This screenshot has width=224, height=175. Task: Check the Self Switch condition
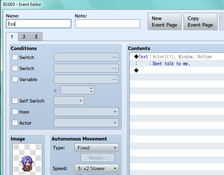pyautogui.click(x=15, y=100)
